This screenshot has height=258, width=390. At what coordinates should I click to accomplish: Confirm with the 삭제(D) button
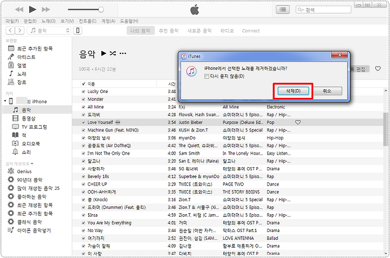(x=293, y=91)
